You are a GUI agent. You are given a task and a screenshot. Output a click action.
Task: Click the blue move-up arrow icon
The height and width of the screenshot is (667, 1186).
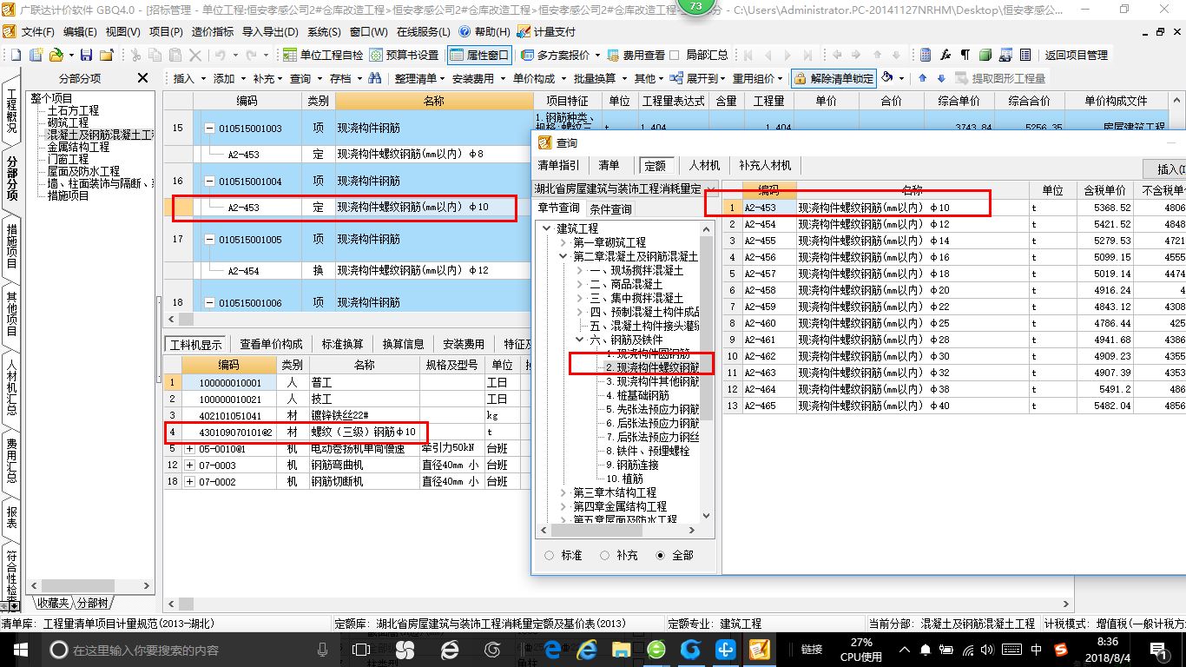(x=922, y=78)
